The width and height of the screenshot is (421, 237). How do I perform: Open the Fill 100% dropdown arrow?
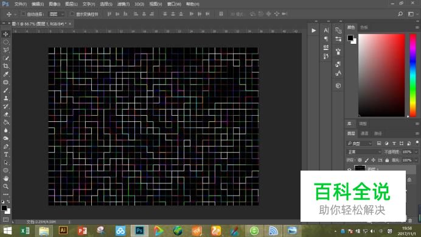(x=416, y=160)
